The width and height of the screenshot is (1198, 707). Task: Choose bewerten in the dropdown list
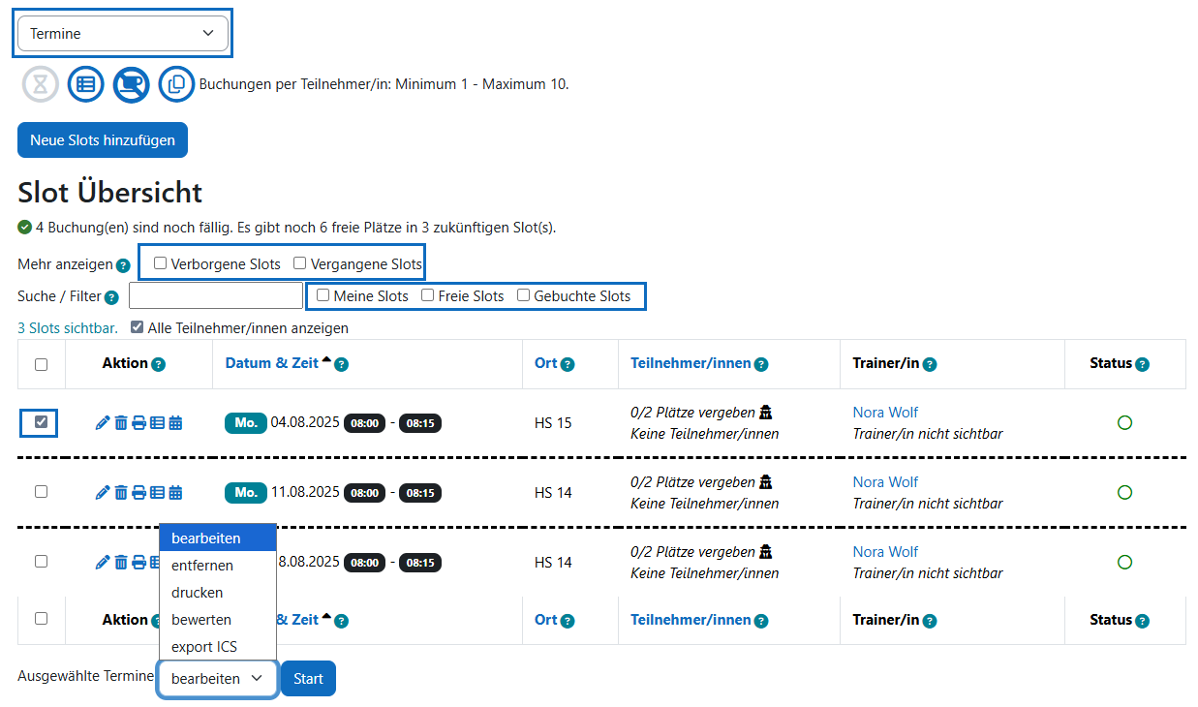pos(218,620)
